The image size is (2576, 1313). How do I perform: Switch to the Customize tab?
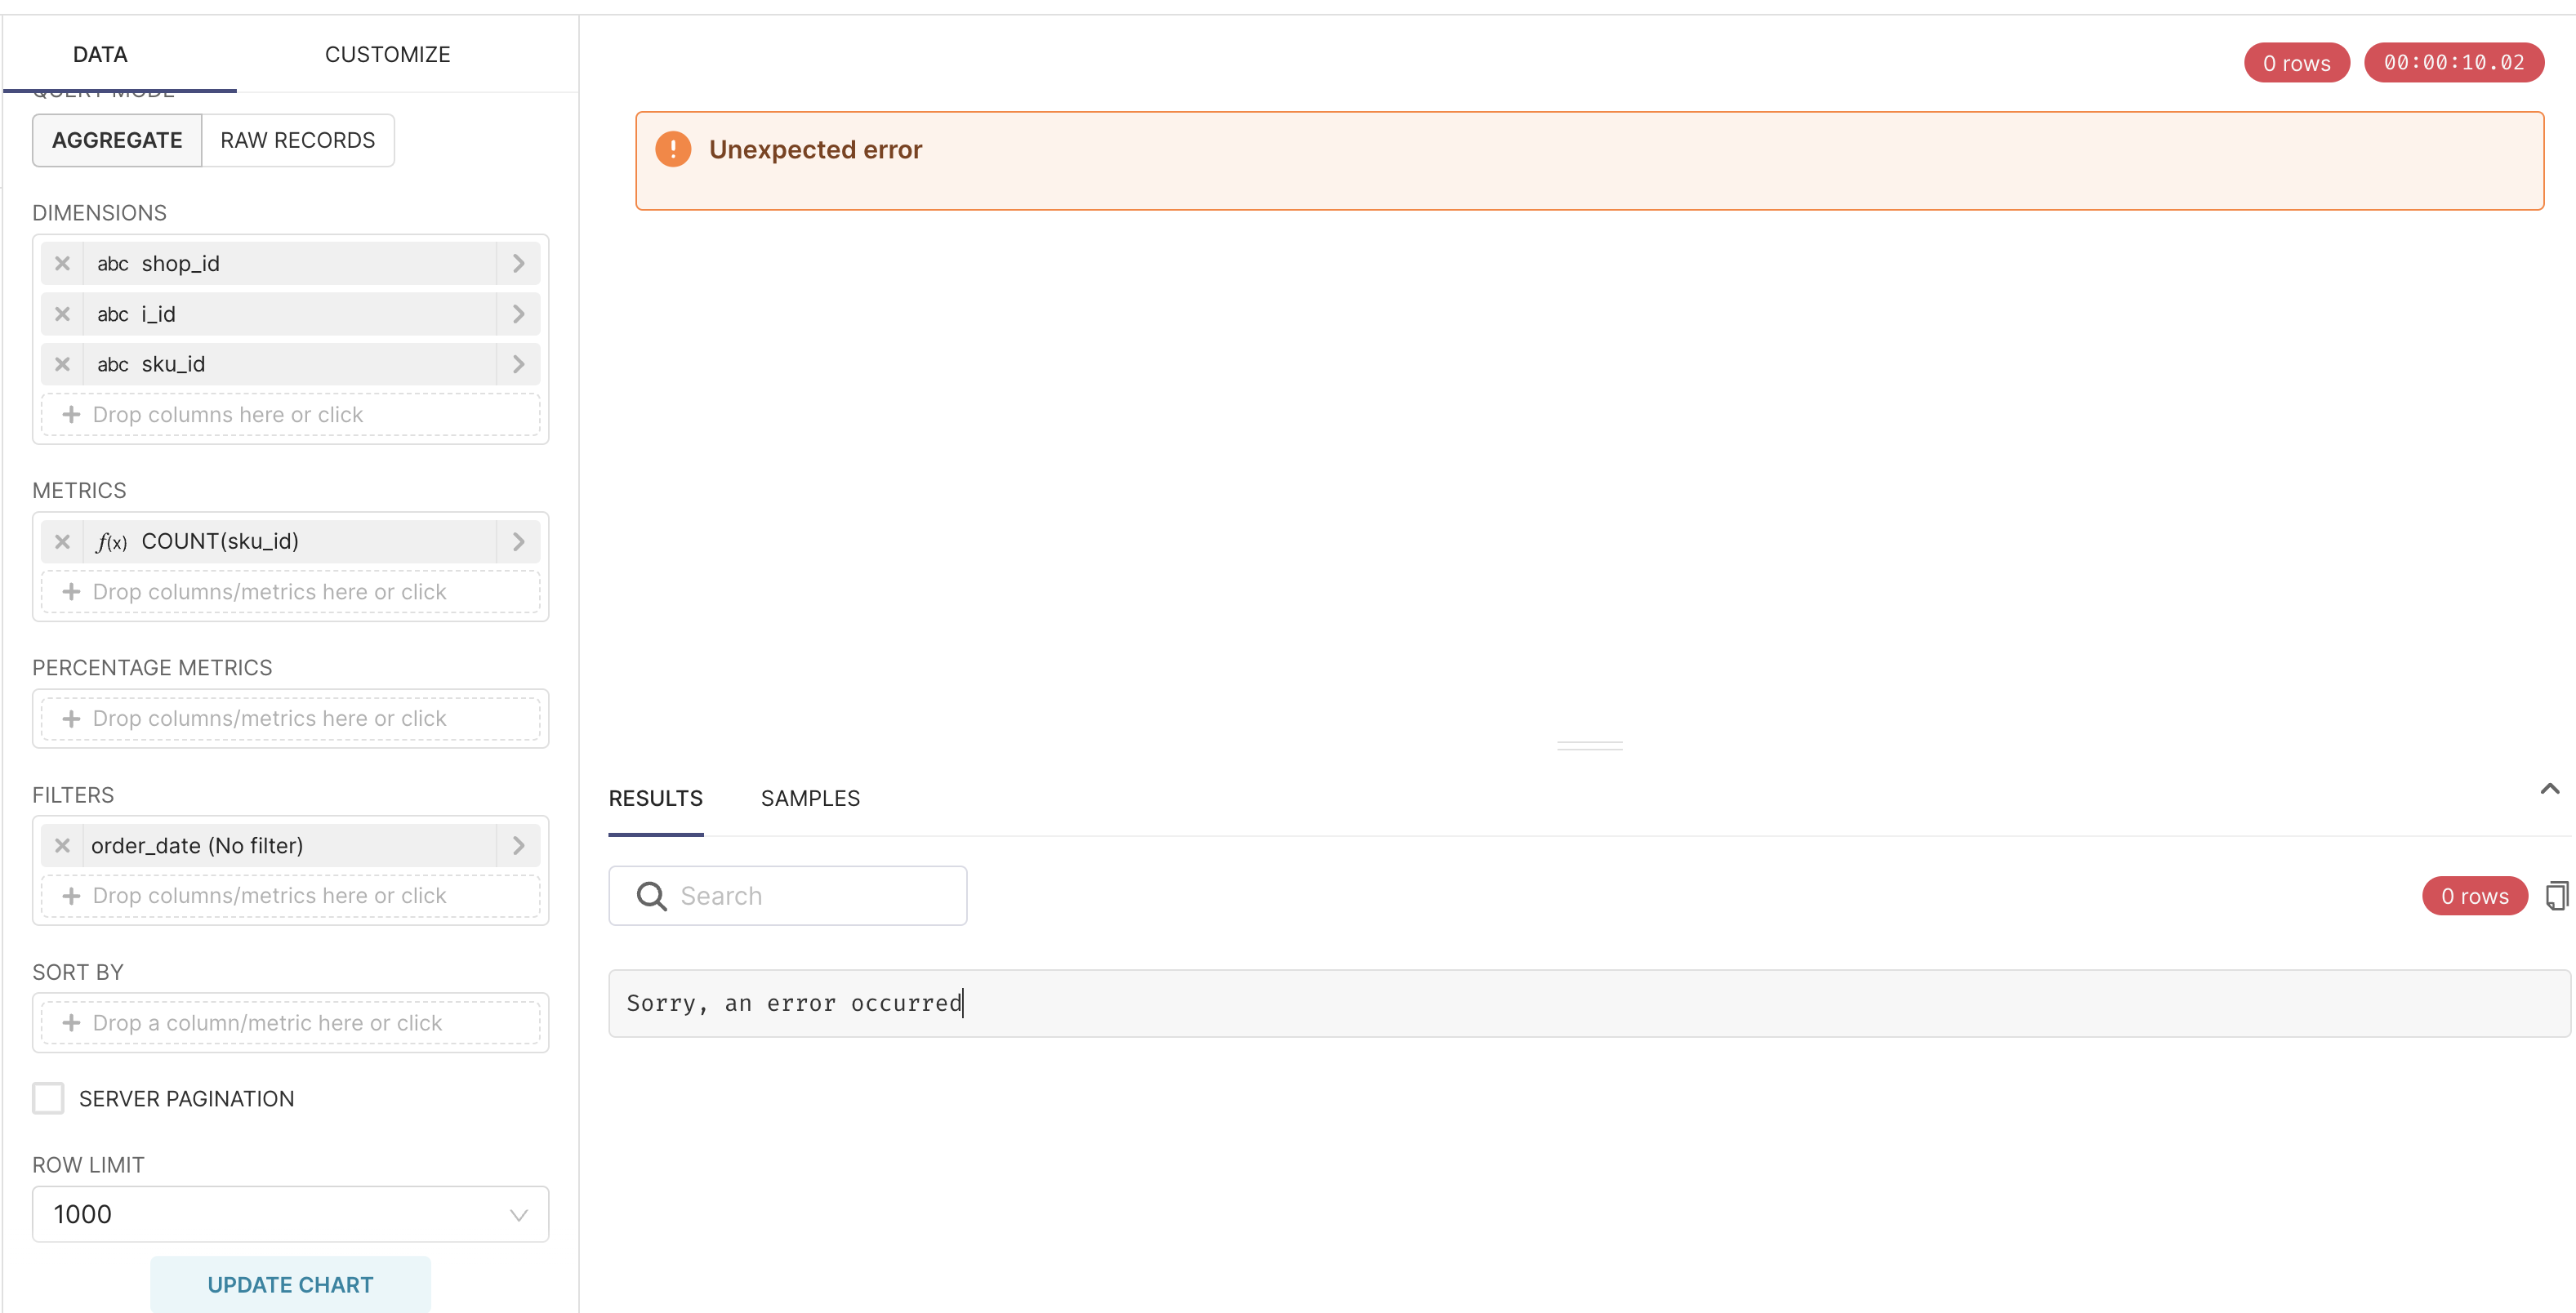387,54
